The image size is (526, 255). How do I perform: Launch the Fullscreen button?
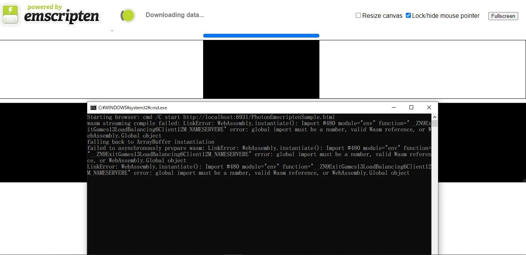[x=503, y=16]
